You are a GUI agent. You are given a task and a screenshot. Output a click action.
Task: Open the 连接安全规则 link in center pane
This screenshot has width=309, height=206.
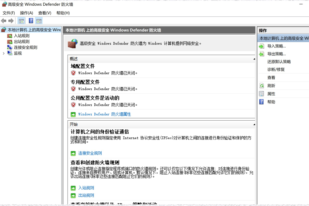(90, 153)
